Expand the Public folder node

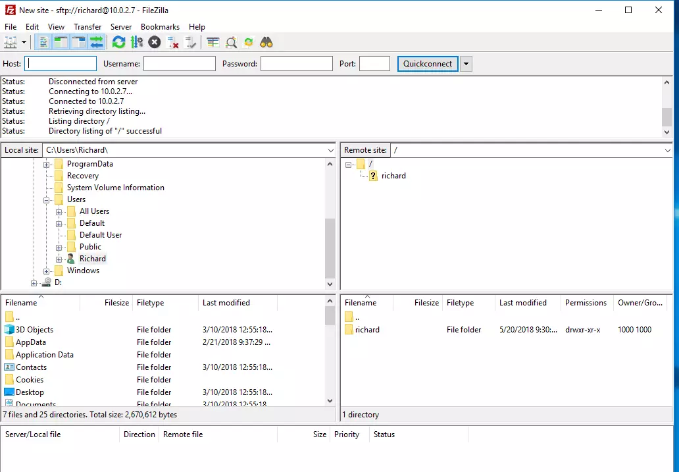tap(59, 248)
